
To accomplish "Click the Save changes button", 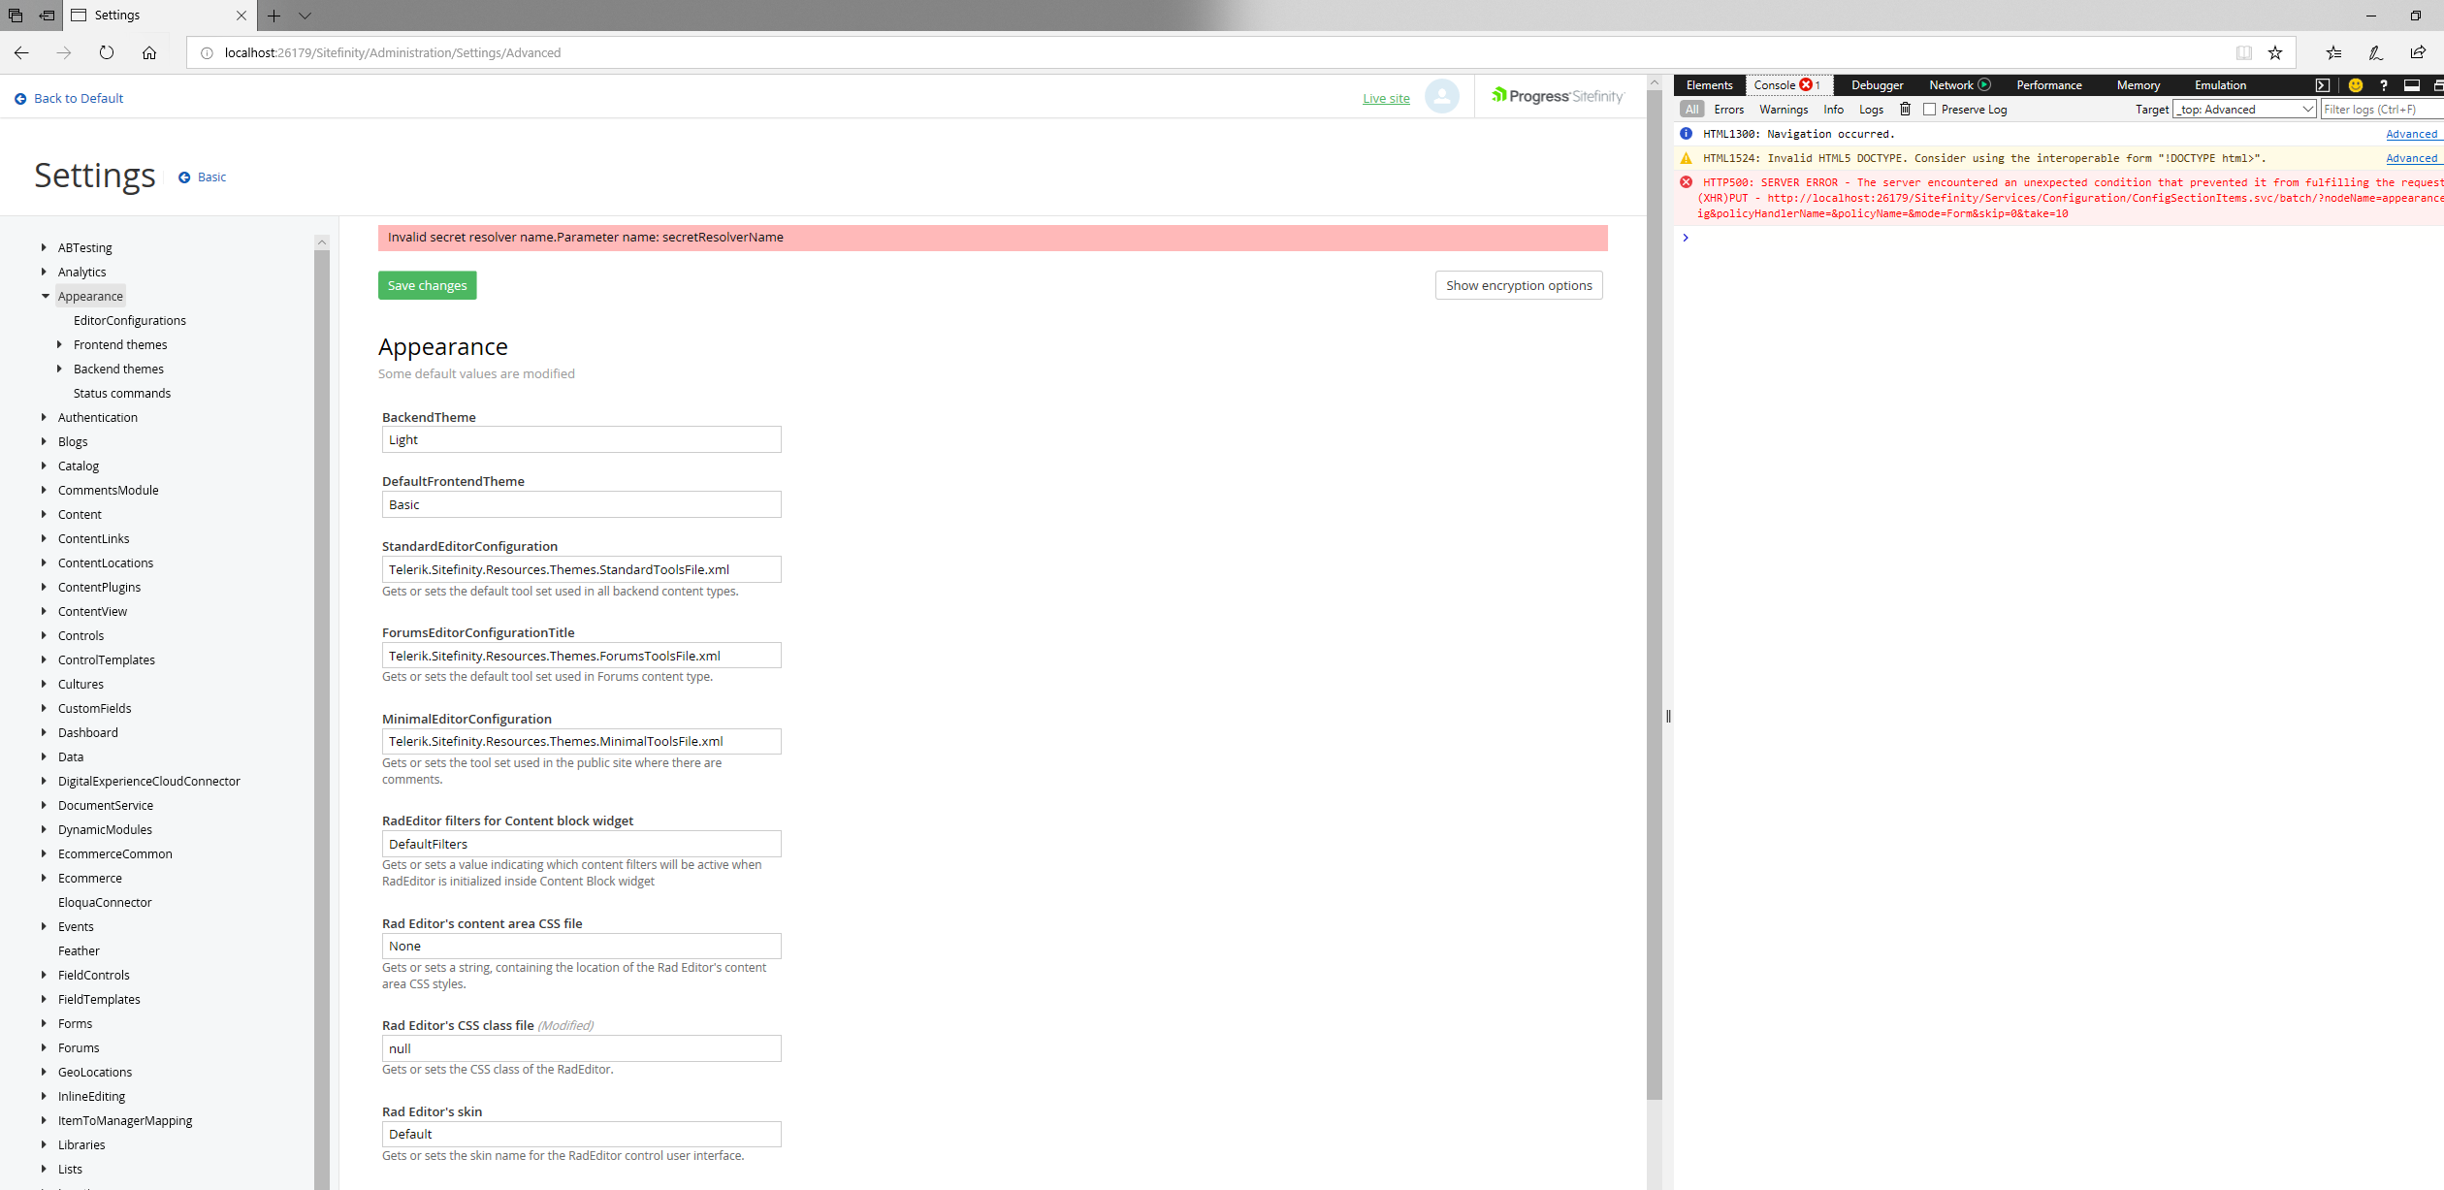I will tap(428, 285).
